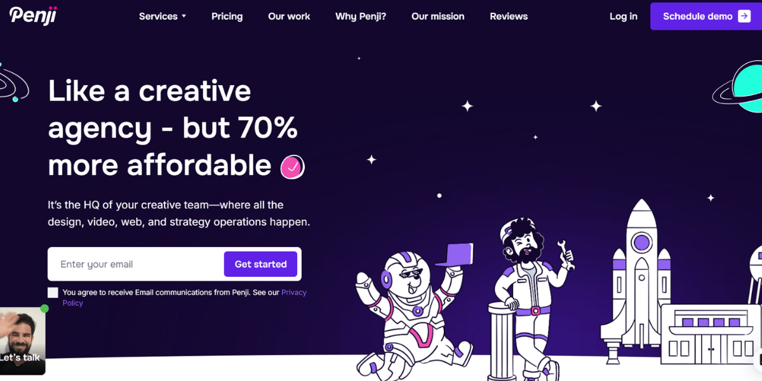Screen dimensions: 762x381
Task: Click the pink checkmark badge after affordable
Action: click(293, 167)
